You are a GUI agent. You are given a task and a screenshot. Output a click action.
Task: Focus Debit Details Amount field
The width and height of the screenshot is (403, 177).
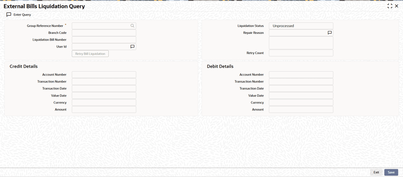click(301, 109)
